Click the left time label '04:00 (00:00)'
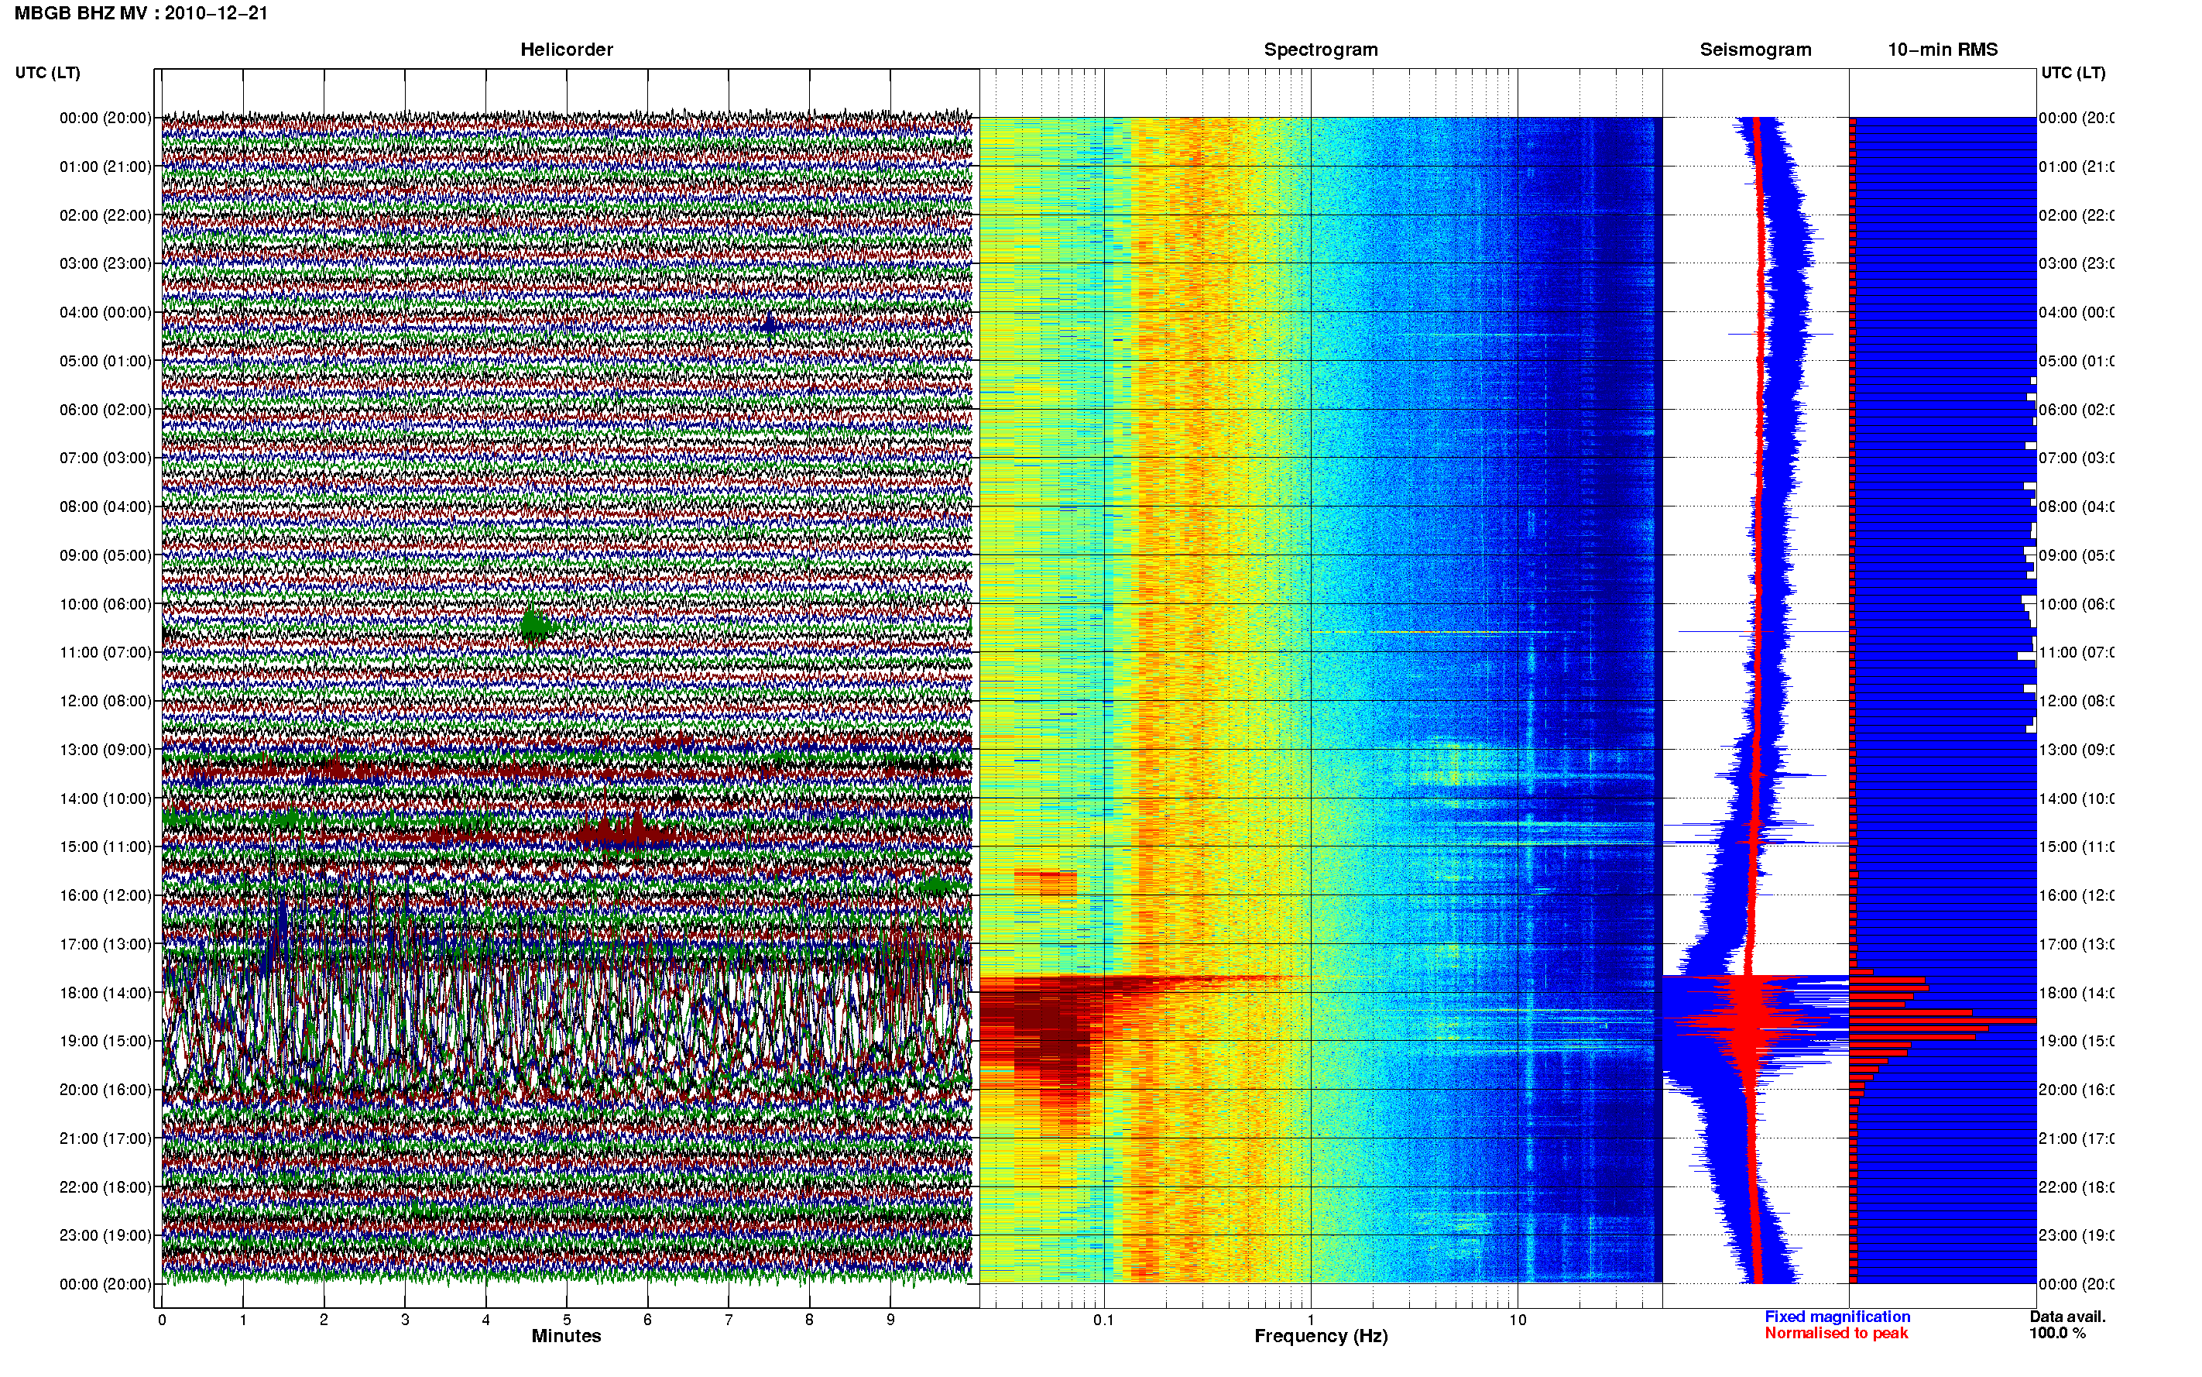Image resolution: width=2202 pixels, height=1377 pixels. (x=105, y=312)
